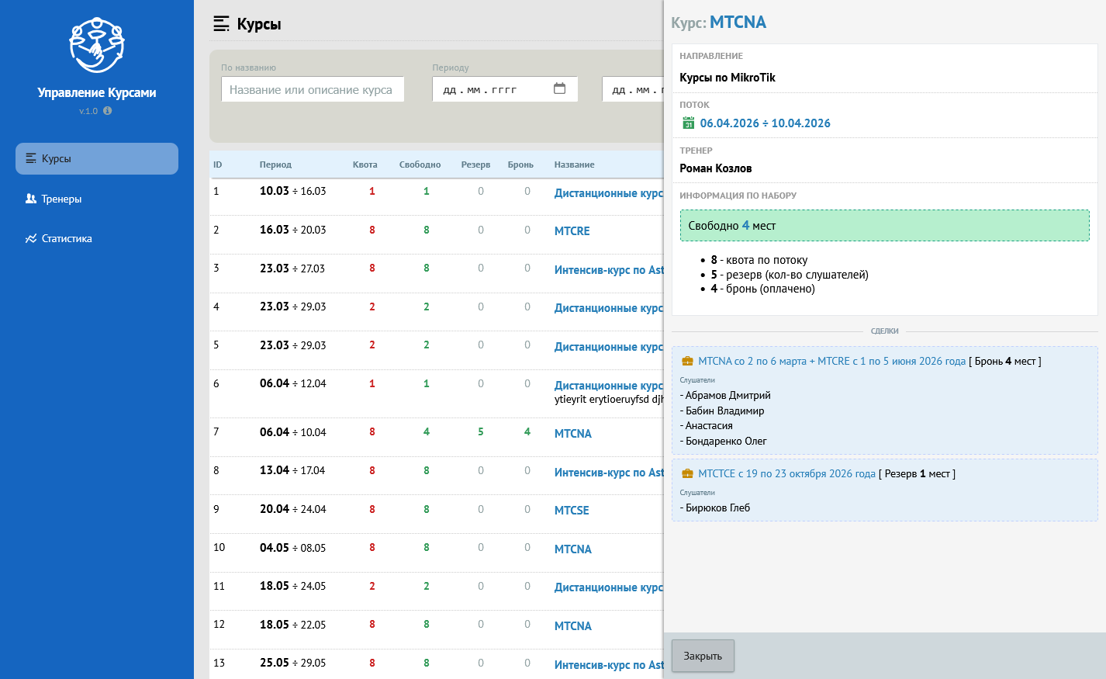Open MTCSE course in row 9
This screenshot has height=679, width=1106.
point(572,511)
